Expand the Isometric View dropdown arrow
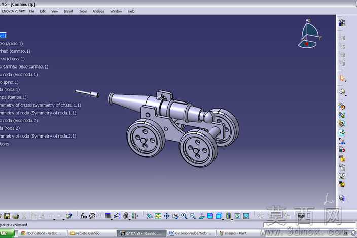Screen dimensions: 357x238 (x=223, y=220)
